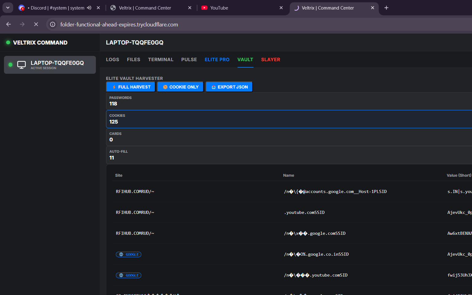
Task: Open the tab search chevron menu
Action: click(8, 7)
